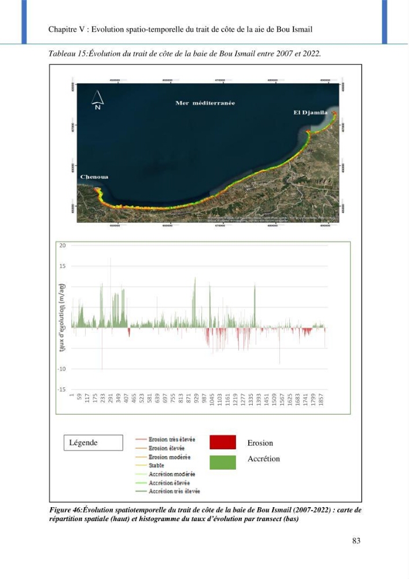Image resolution: width=409 pixels, height=579 pixels.
Task: Click x-axis transect label 233
Action: [x=103, y=398]
